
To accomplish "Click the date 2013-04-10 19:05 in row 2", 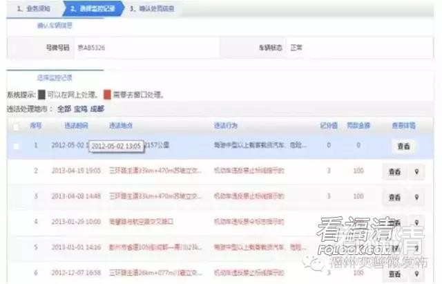I will 76,171.
